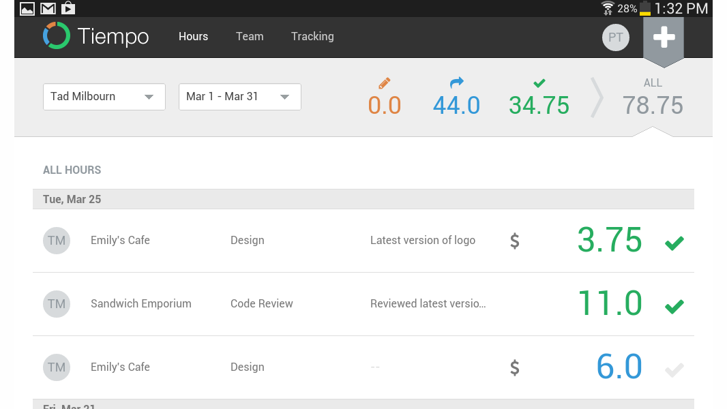Switch to the Hours tab

[x=193, y=37]
